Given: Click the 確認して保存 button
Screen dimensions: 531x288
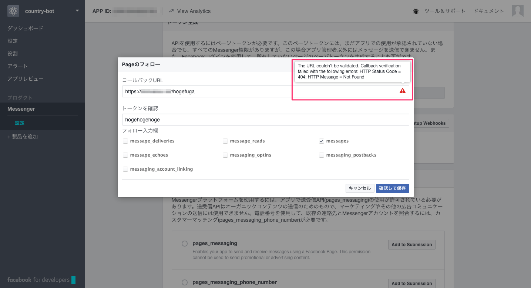Looking at the screenshot, I should coord(392,188).
